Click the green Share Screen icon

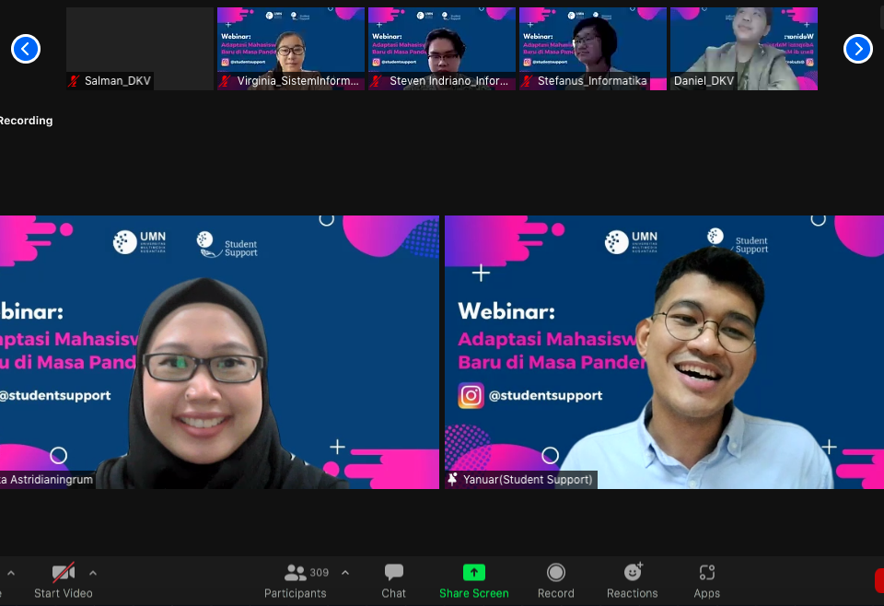(x=473, y=573)
